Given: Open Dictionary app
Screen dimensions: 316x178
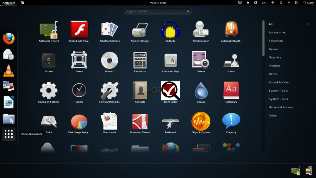Looking at the screenshot, I should pyautogui.click(x=231, y=90).
